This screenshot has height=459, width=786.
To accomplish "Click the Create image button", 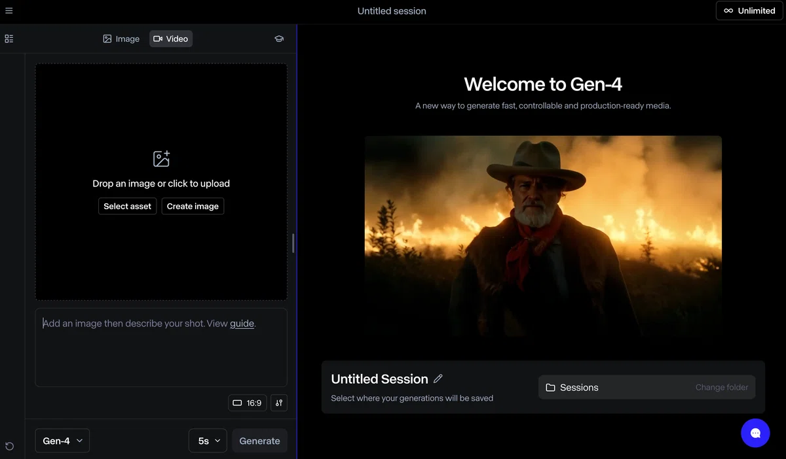I will tap(193, 206).
